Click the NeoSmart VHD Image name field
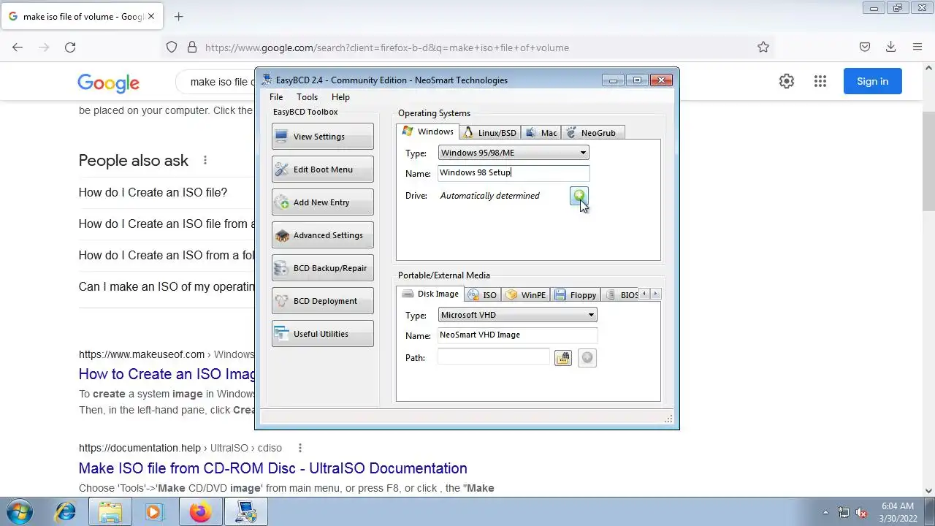Viewport: 935px width, 526px height. (518, 335)
